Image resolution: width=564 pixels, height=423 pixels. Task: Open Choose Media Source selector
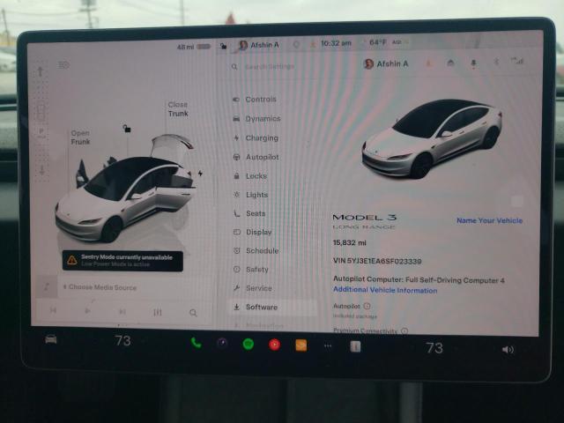pyautogui.click(x=102, y=287)
